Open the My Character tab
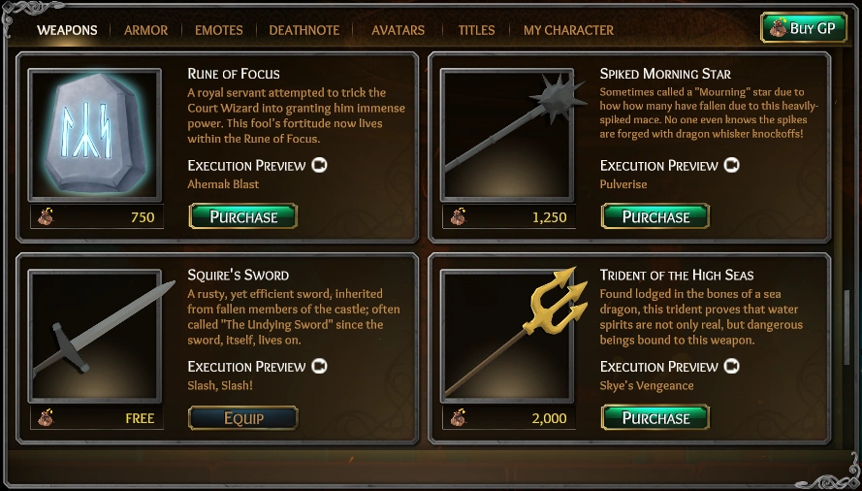The height and width of the screenshot is (491, 862). click(568, 30)
